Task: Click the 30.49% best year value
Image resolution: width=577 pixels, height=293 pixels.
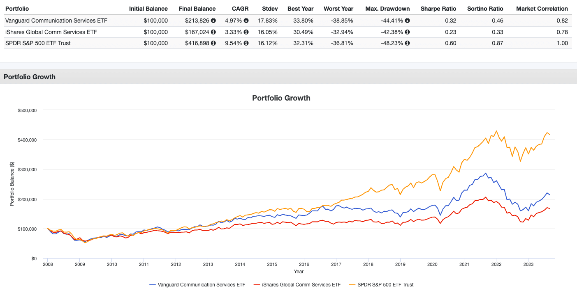Action: [304, 32]
